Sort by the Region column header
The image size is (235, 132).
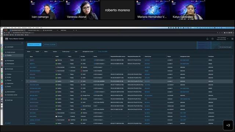click(169, 56)
